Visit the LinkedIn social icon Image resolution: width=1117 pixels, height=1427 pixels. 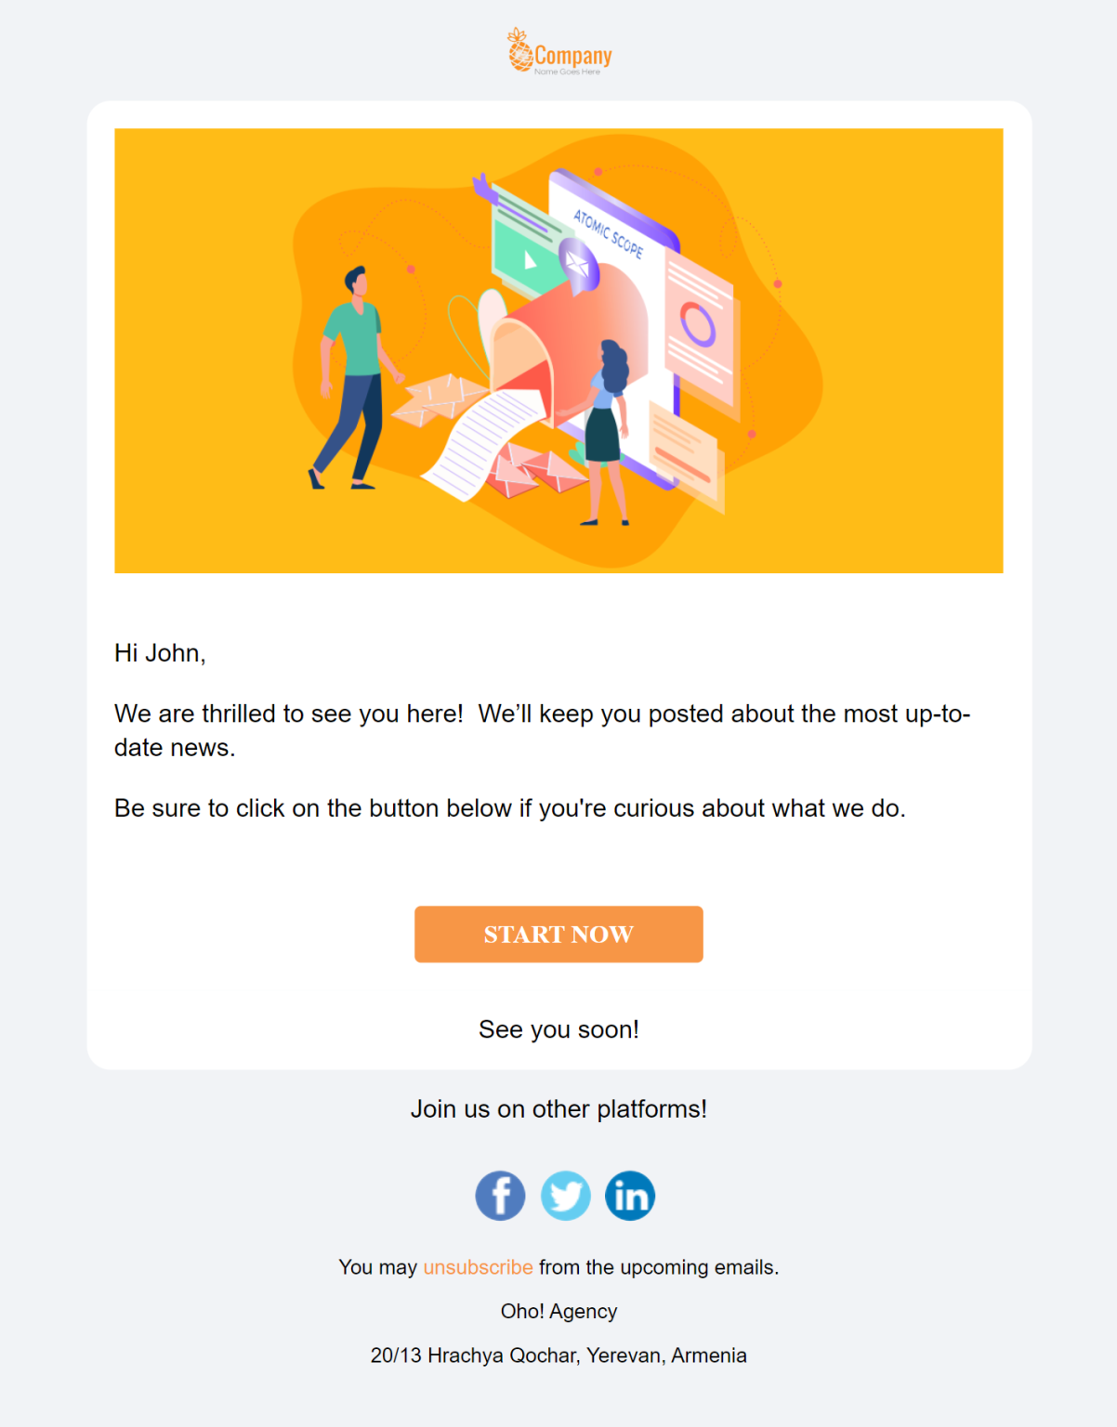click(x=630, y=1195)
